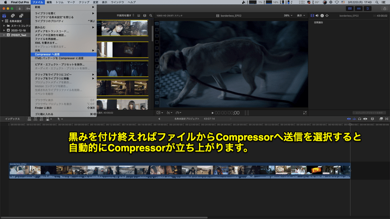Show the Audio inspector speaker icon

tap(317, 16)
